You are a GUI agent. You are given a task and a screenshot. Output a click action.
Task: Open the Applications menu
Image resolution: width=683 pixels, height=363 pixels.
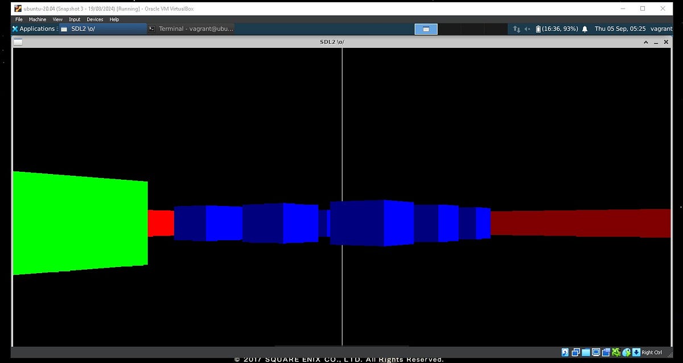tap(34, 28)
